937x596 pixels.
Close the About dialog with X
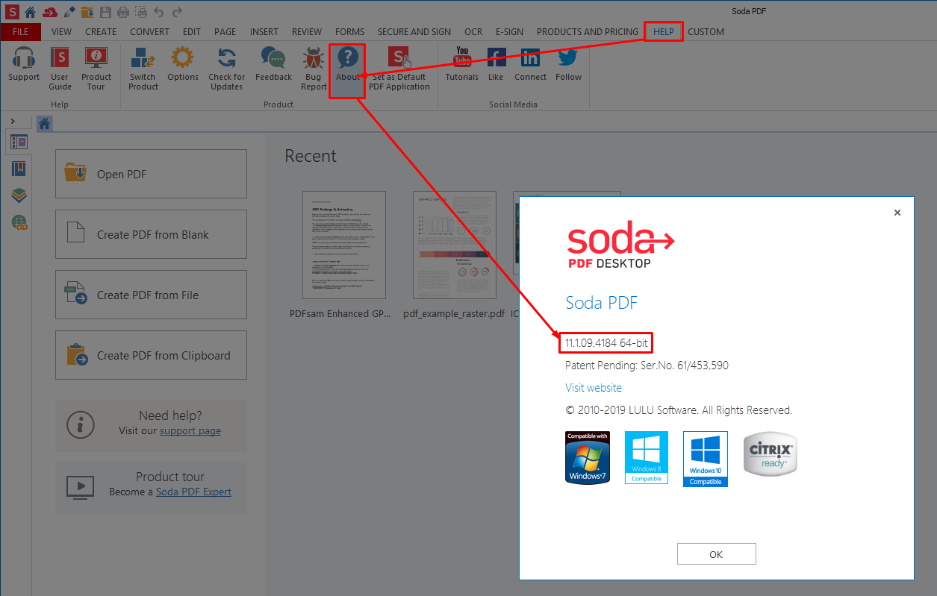click(897, 213)
